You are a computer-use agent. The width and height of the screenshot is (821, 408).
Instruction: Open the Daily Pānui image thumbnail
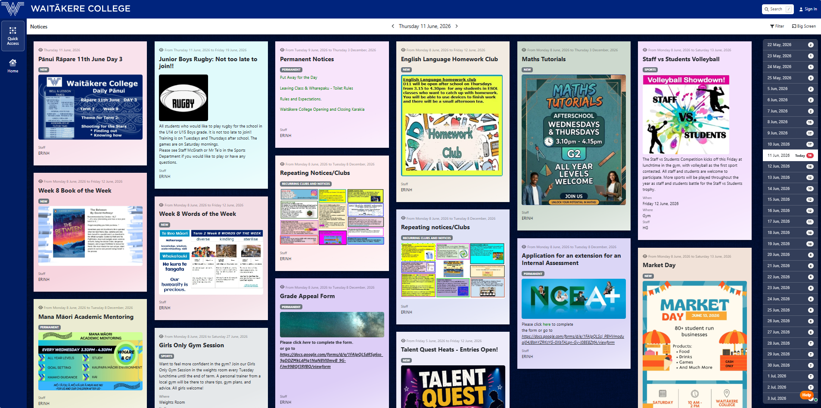(x=90, y=107)
